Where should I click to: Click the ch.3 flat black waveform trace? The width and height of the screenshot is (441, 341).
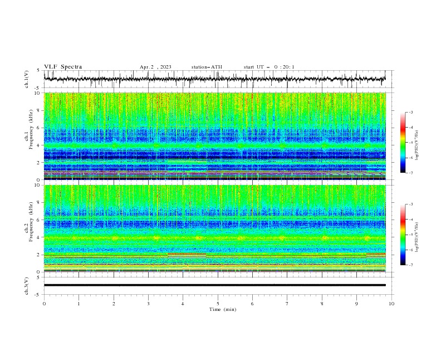point(214,285)
